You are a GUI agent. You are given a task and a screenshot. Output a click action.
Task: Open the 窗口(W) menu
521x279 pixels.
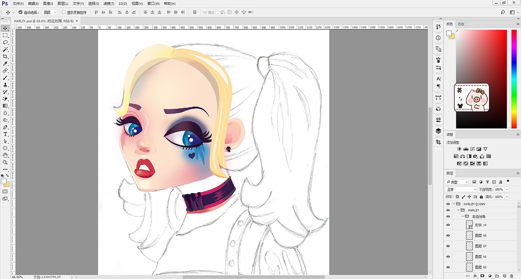[x=153, y=4]
